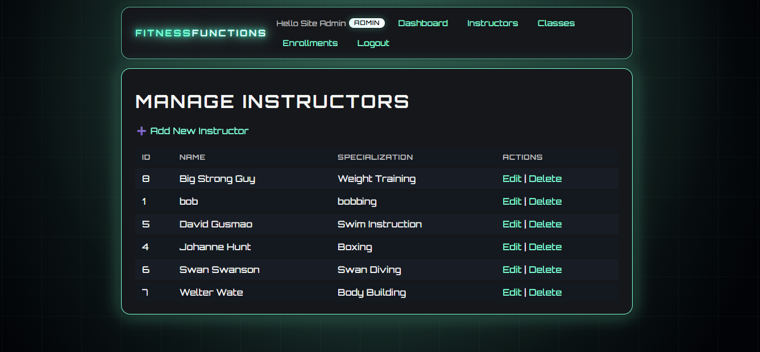Delete Johanne Hunt from the list
This screenshot has width=760, height=352.
545,247
